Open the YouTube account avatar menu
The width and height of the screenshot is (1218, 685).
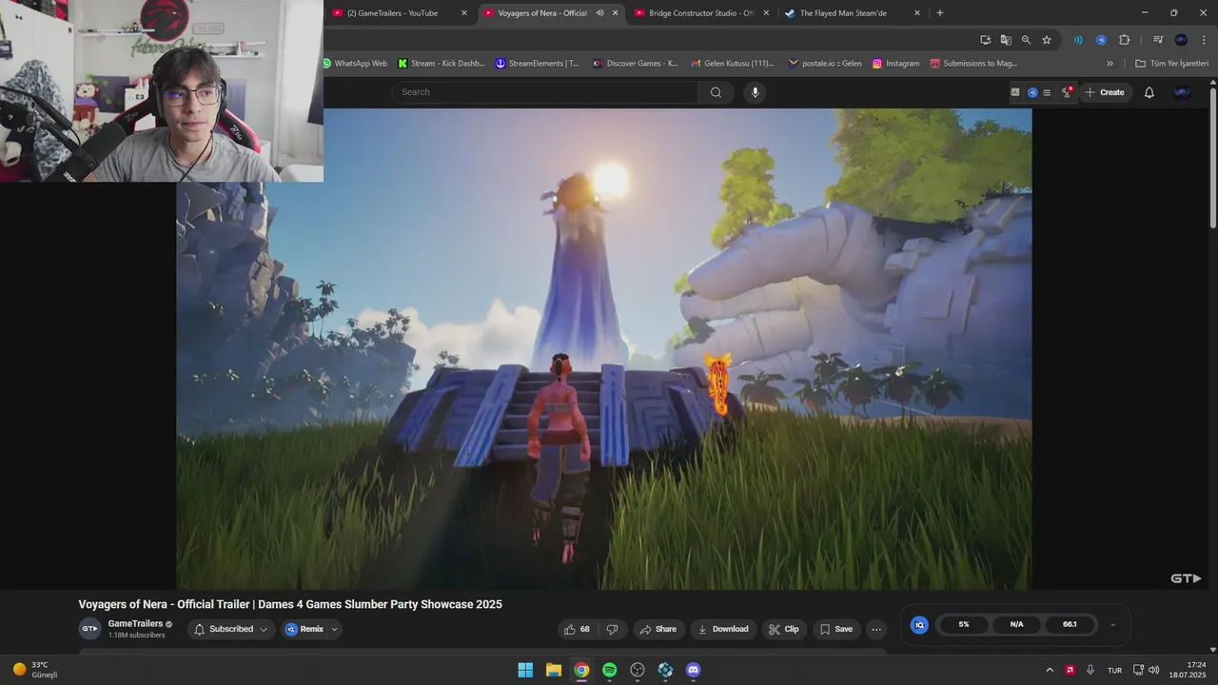point(1182,92)
